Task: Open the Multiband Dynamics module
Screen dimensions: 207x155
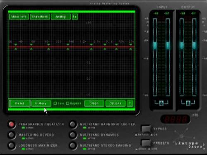Action: pos(73,135)
